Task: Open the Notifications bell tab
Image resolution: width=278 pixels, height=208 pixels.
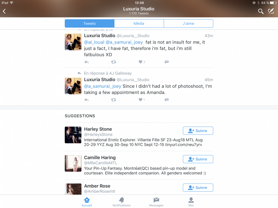Action: coord(121,202)
